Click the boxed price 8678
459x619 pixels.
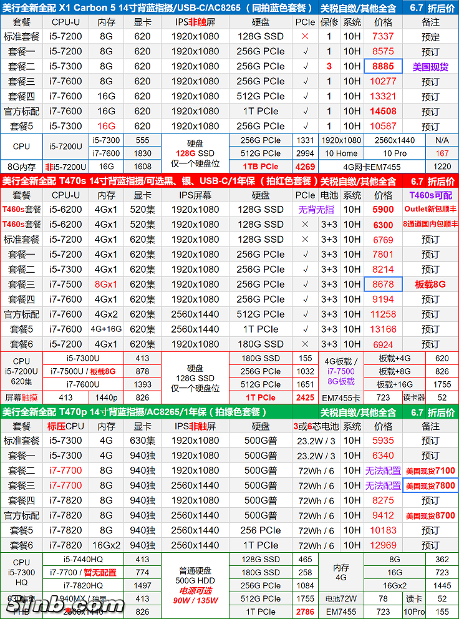(383, 285)
